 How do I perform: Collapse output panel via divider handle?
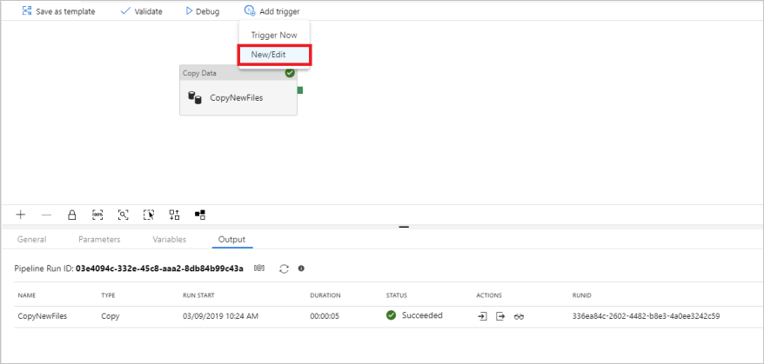tap(404, 227)
